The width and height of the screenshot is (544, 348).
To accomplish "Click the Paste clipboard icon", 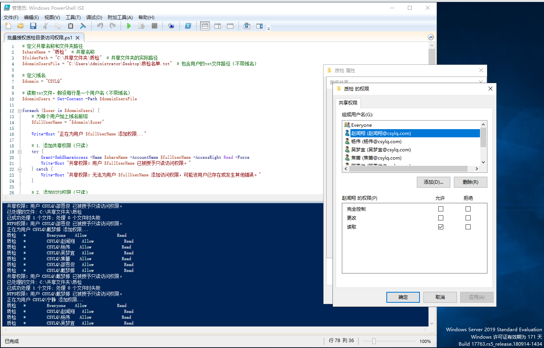I will 71,26.
